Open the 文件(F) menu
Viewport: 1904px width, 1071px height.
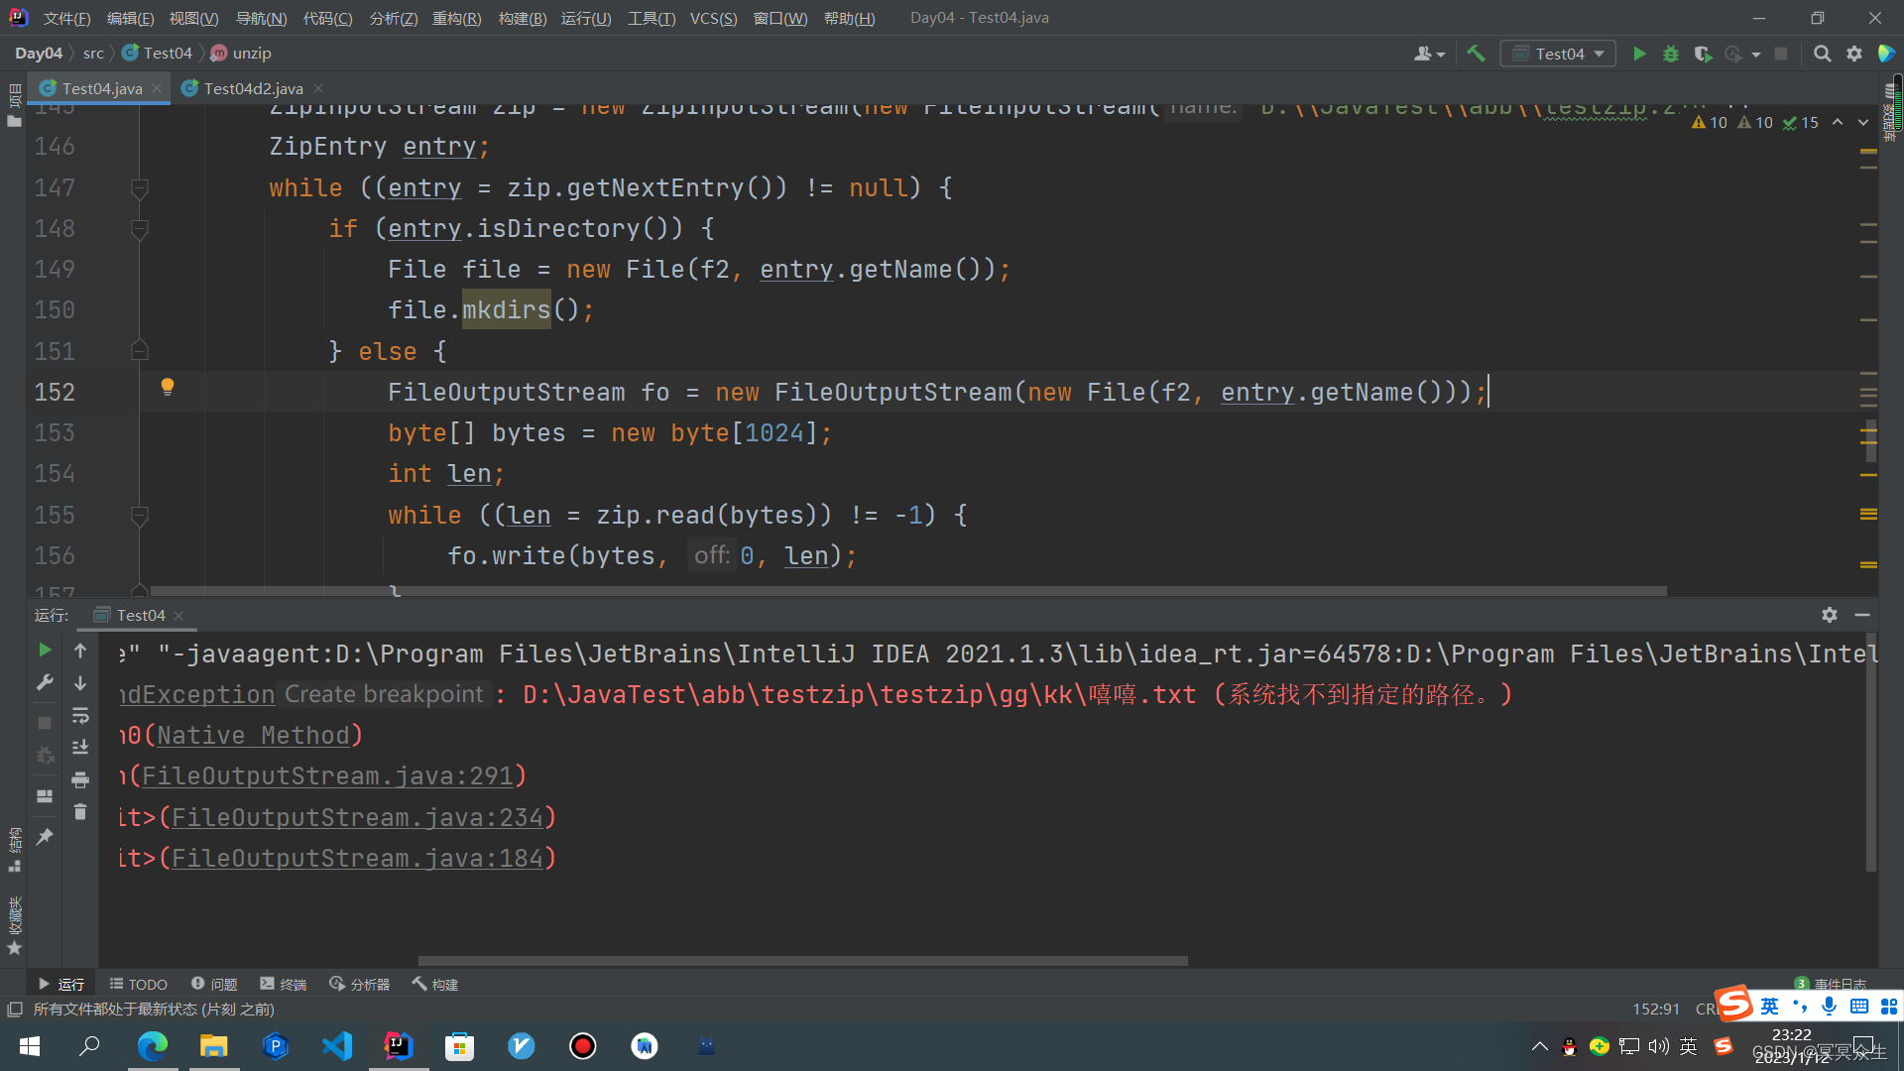[66, 18]
